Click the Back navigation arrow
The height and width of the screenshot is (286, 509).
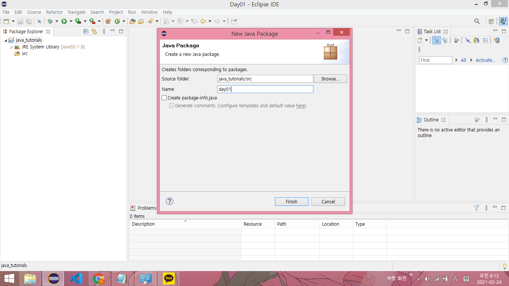203,21
